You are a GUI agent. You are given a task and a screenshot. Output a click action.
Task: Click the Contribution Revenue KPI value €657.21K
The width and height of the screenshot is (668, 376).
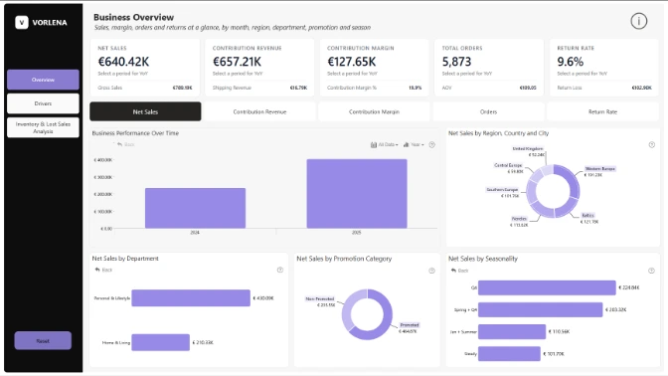click(x=237, y=62)
